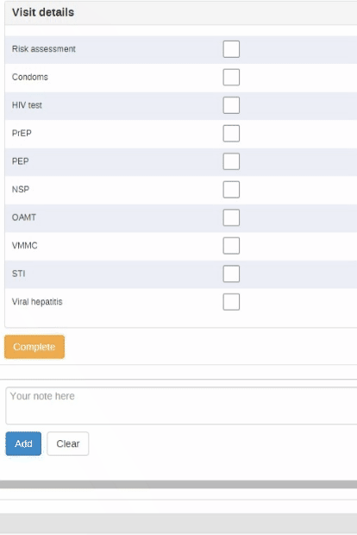Click the HIV test row label

click(27, 105)
